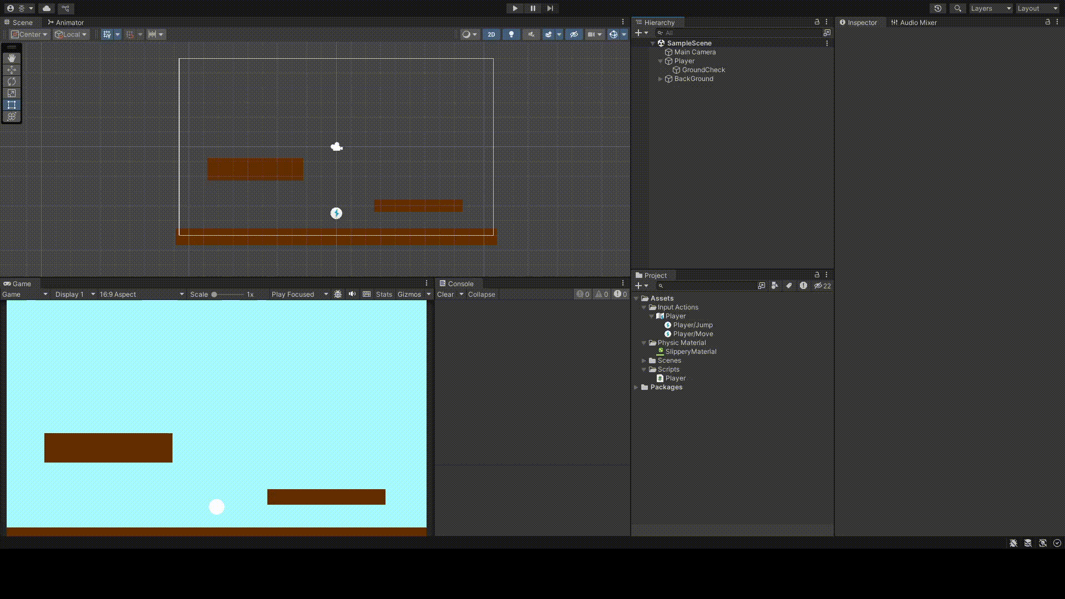
Task: Open Undo History panel icon
Action: [937, 8]
